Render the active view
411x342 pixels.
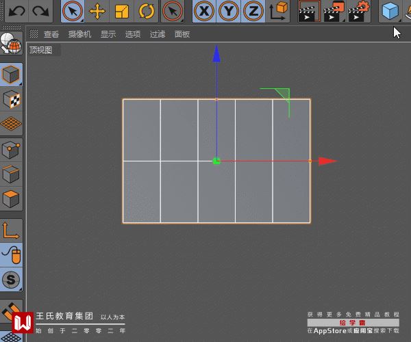point(310,11)
